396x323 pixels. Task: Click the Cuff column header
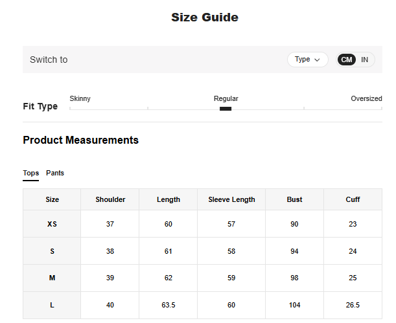(x=353, y=199)
